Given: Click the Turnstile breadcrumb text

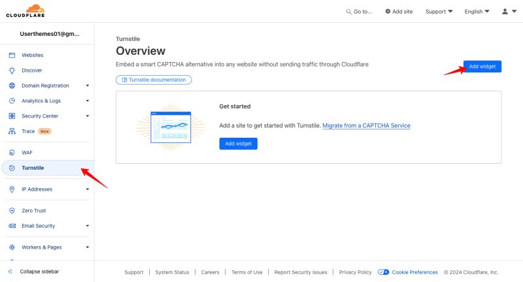Looking at the screenshot, I should click(127, 39).
